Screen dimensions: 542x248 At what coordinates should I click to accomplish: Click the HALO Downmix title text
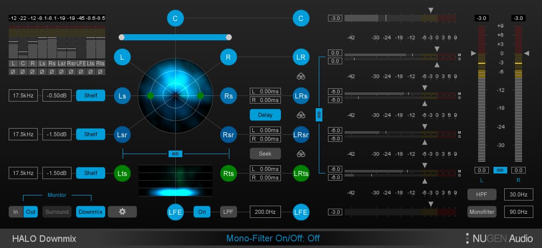pyautogui.click(x=44, y=239)
